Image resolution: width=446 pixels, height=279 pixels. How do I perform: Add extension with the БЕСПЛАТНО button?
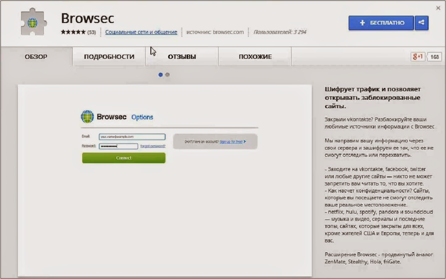click(381, 23)
